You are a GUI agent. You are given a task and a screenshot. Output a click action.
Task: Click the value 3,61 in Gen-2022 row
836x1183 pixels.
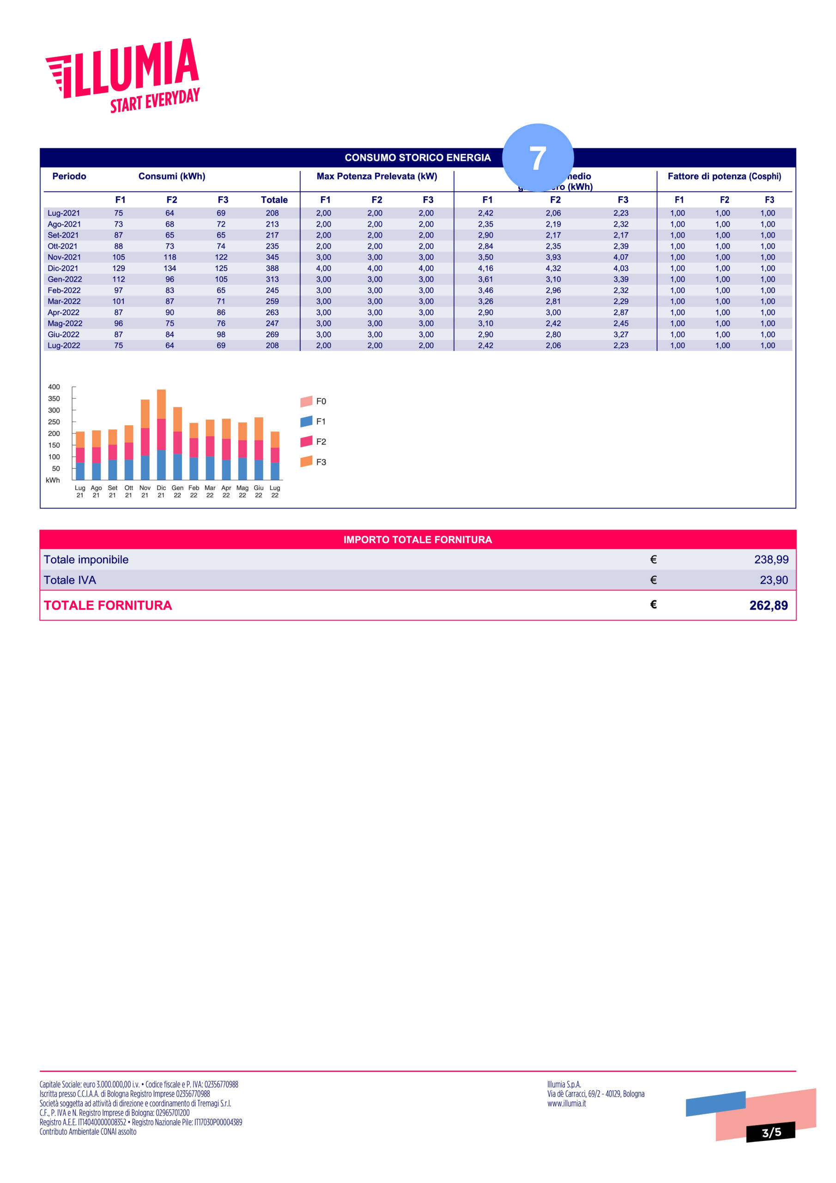coord(486,279)
